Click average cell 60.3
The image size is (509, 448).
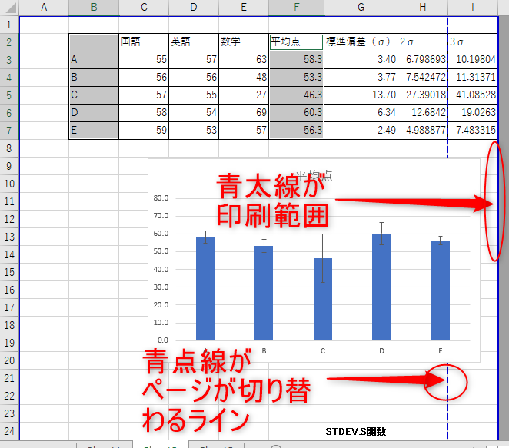(x=296, y=112)
